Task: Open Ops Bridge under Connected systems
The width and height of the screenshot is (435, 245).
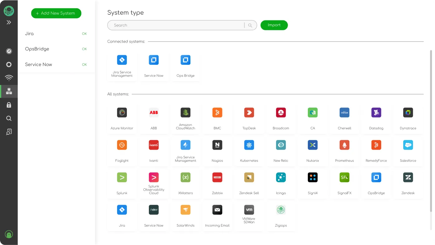Action: (185, 66)
